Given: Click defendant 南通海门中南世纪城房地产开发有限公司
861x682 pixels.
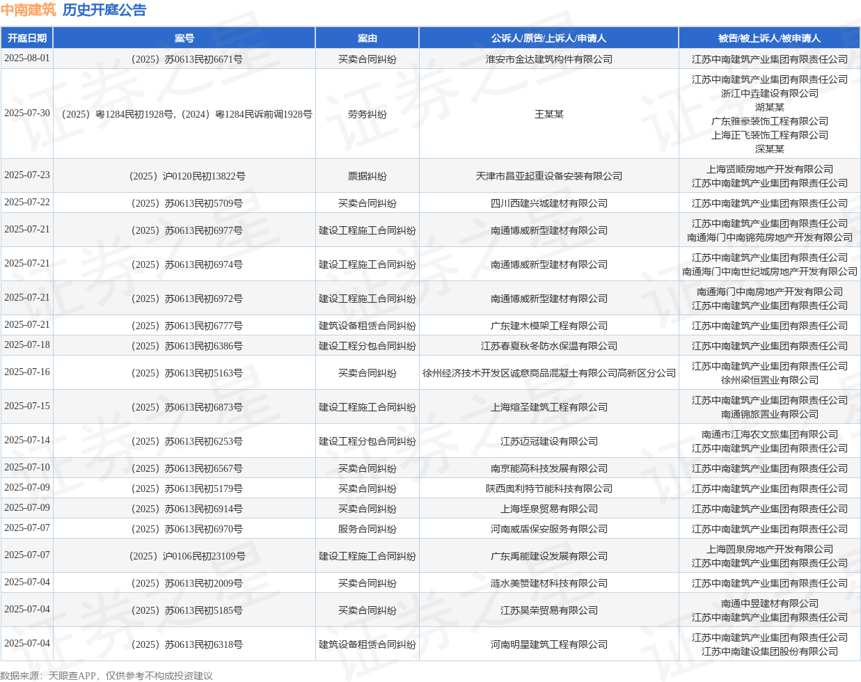Looking at the screenshot, I should tap(770, 271).
